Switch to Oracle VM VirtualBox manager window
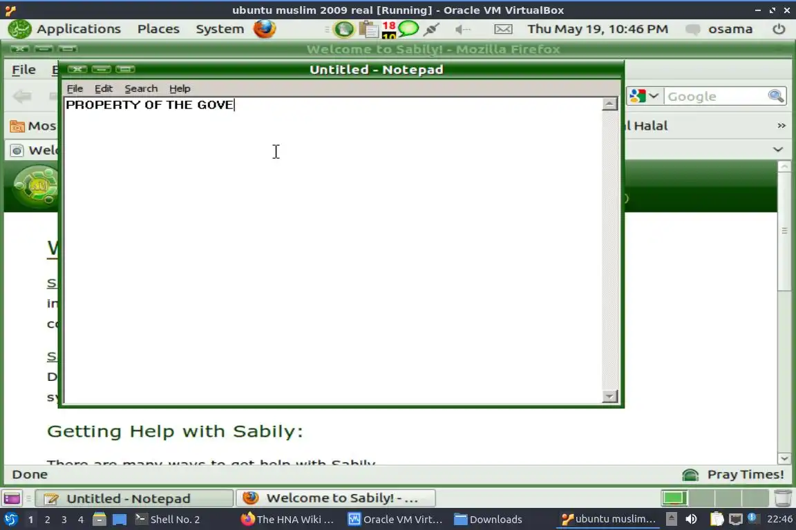Screen dimensions: 796x530 click(395, 520)
